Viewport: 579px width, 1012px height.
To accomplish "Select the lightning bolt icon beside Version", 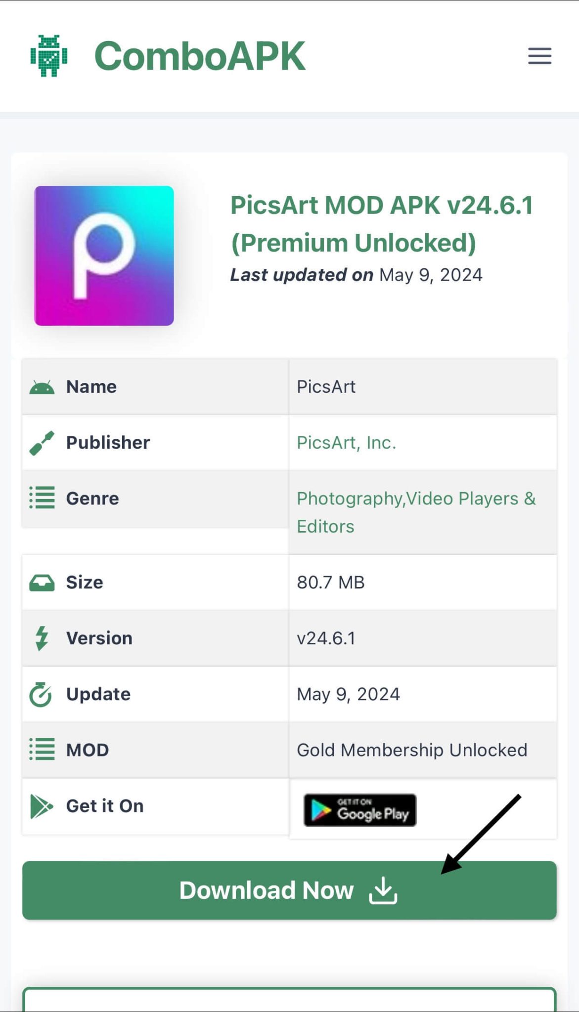I will (42, 637).
